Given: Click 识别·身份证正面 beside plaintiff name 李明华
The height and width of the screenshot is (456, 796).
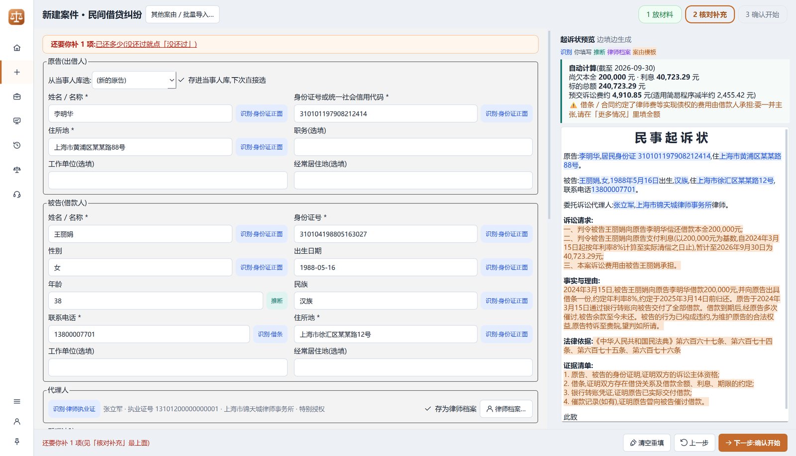Looking at the screenshot, I should tap(262, 113).
